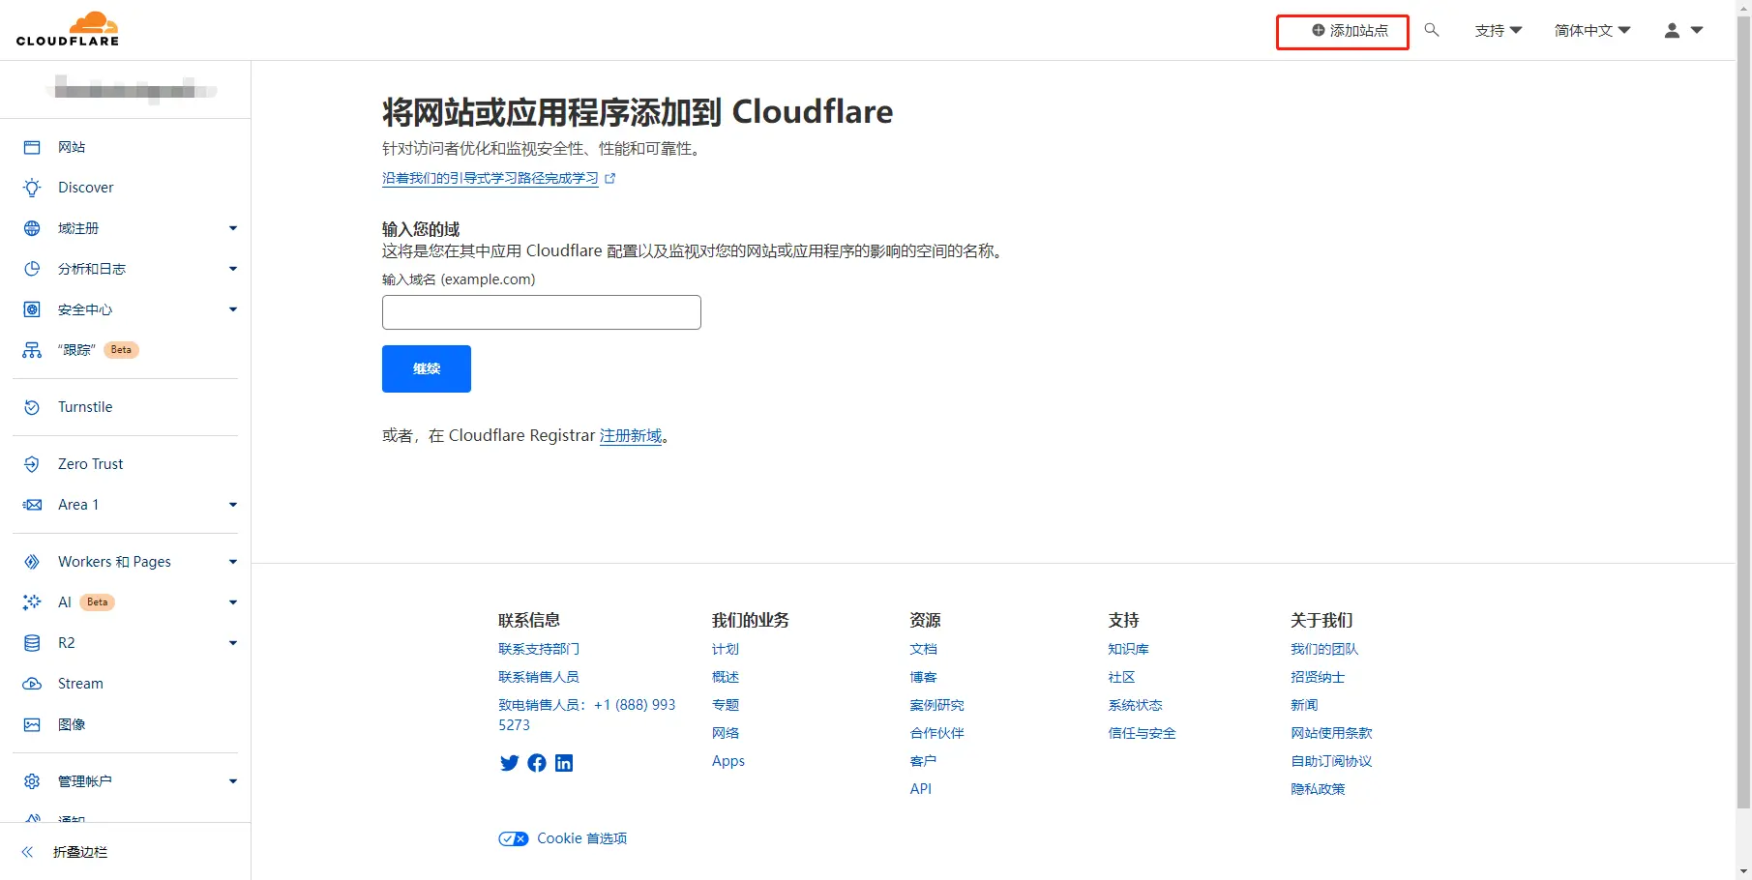Open the user account icon menu
Viewport: 1752px width, 880px height.
[1683, 30]
